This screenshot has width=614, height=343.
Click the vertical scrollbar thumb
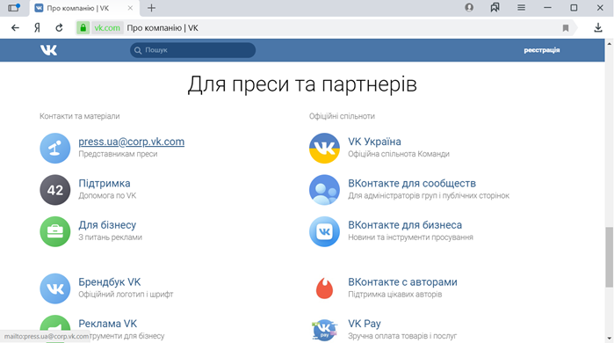(x=610, y=257)
